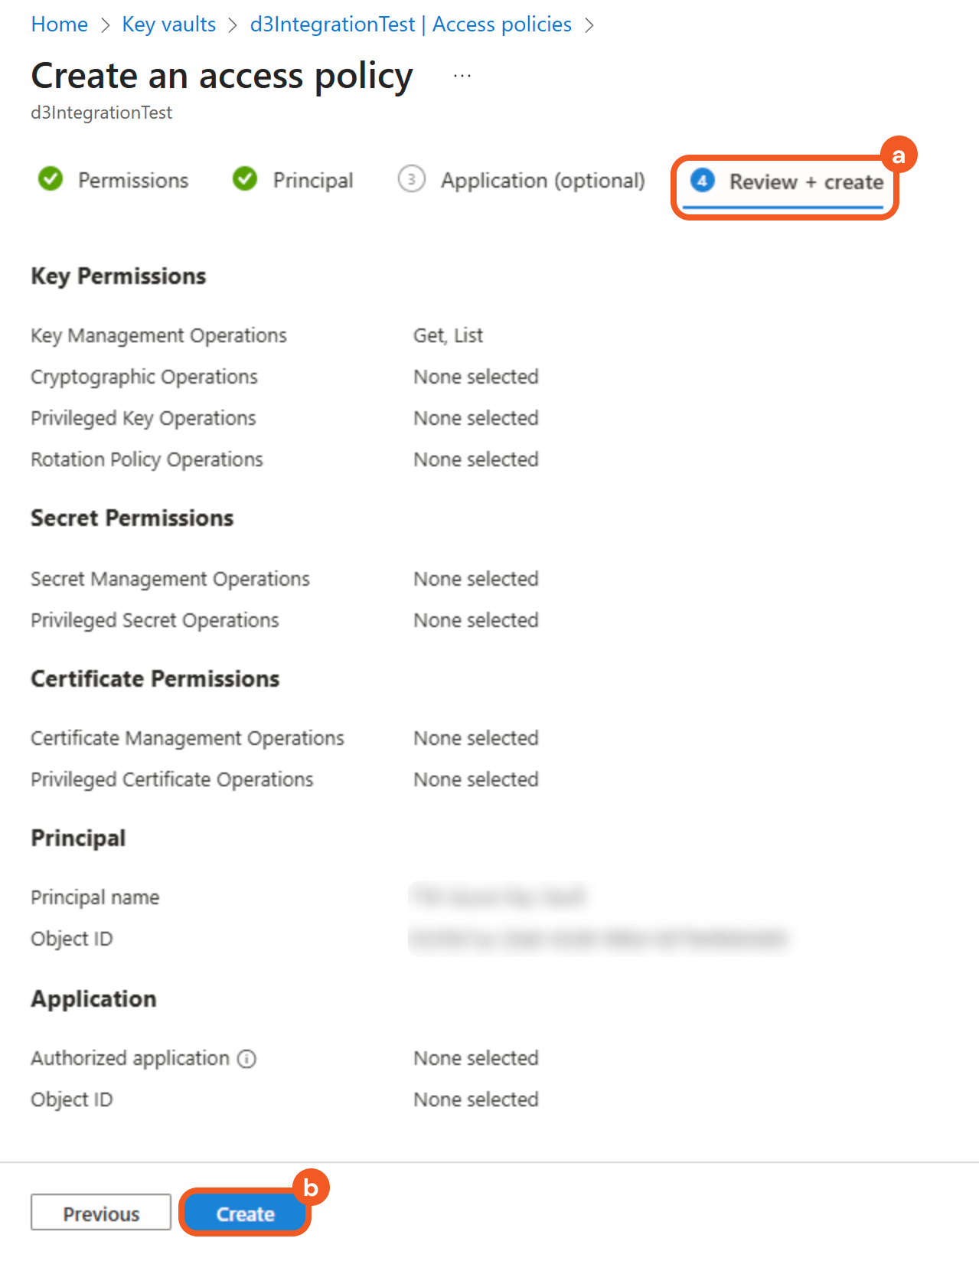Click the green checkmark beside Permissions
This screenshot has height=1261, width=979.
coord(51,179)
